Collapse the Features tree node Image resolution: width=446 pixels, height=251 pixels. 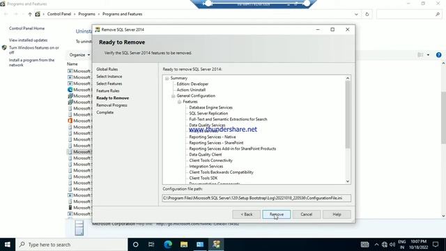pyautogui.click(x=179, y=102)
